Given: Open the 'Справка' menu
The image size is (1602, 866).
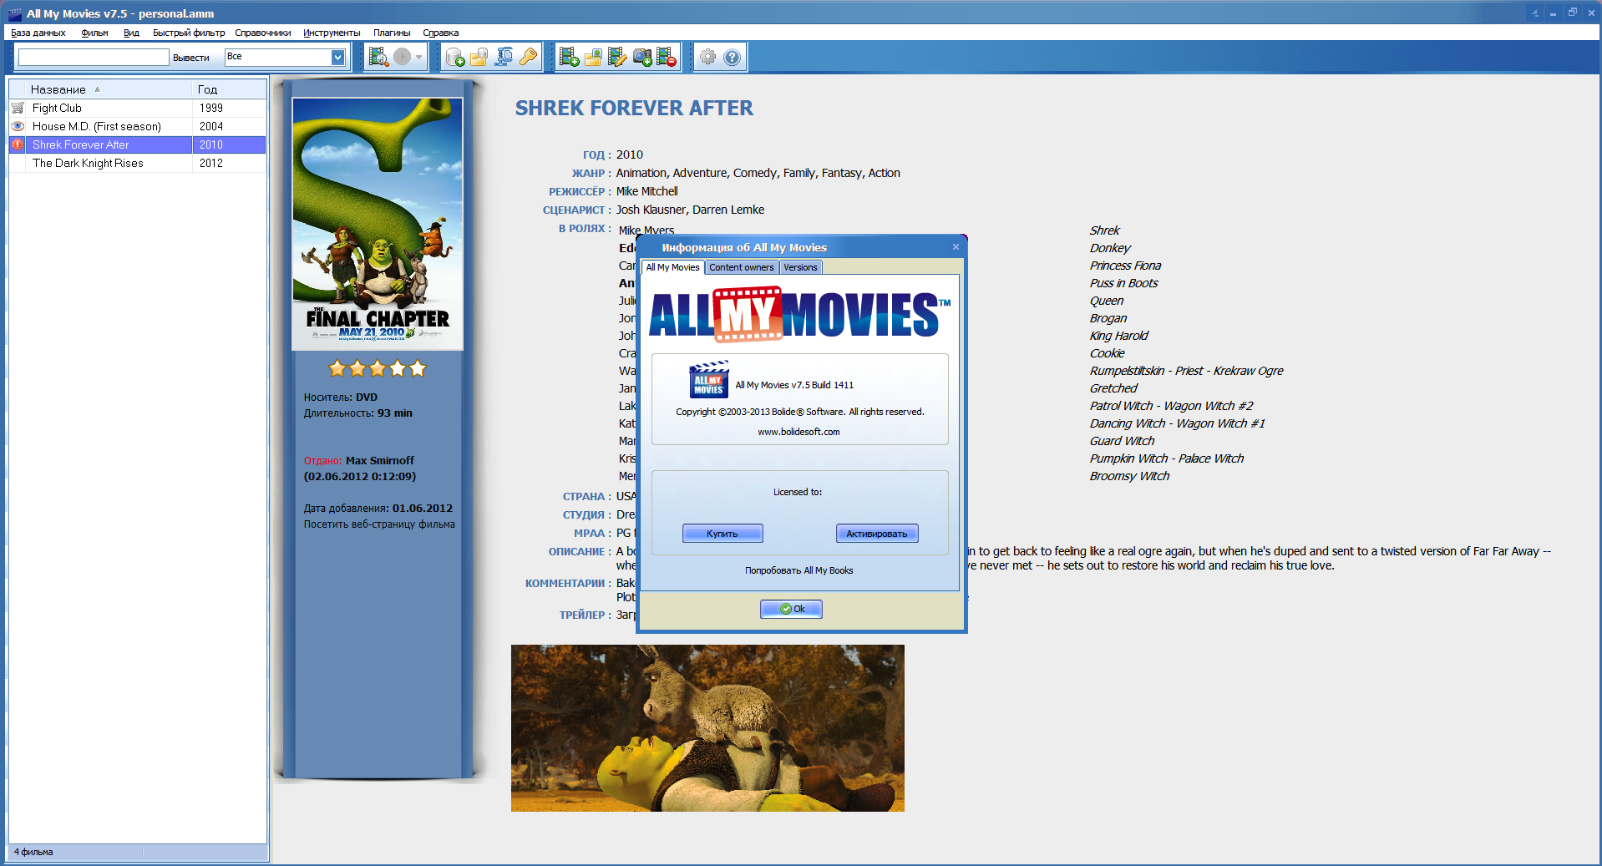Looking at the screenshot, I should point(441,33).
